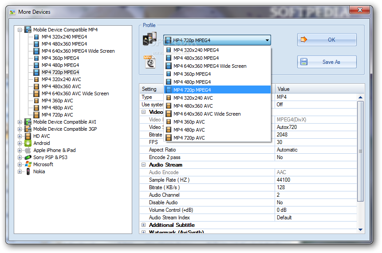
Task: Choose MP4 640x360 MPEG4 Wide Screen from dropdown
Action: click(x=217, y=66)
